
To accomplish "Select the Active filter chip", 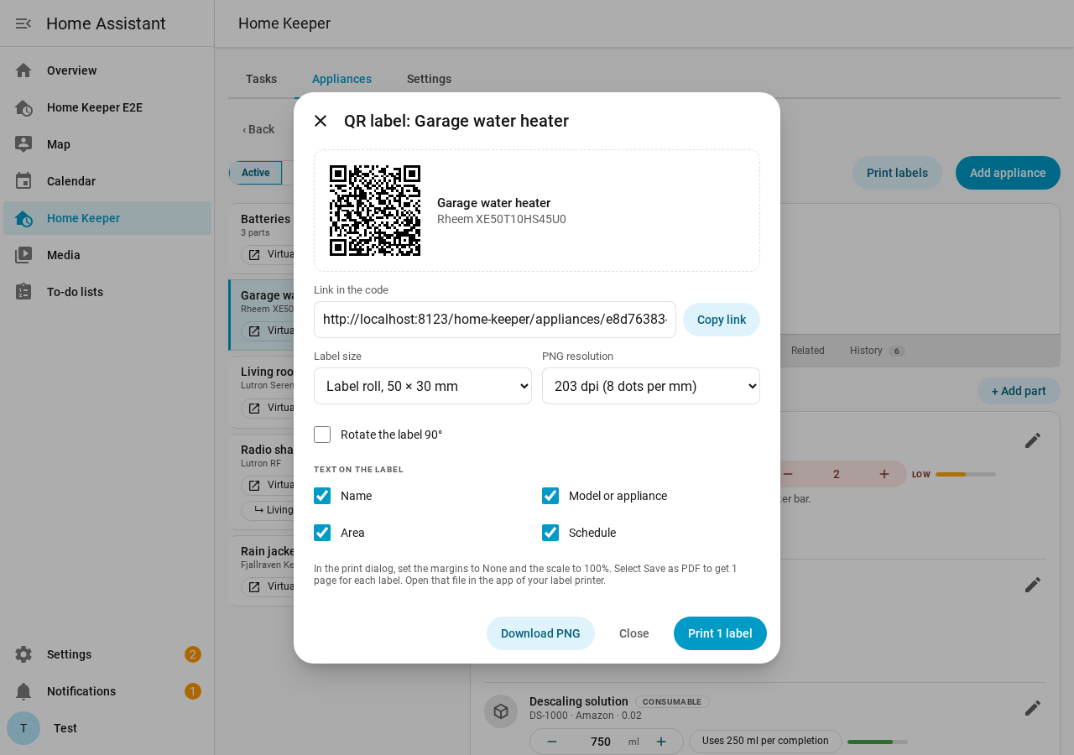I will [256, 173].
